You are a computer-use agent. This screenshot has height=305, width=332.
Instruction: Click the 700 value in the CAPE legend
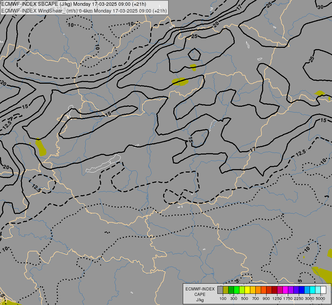256,299
